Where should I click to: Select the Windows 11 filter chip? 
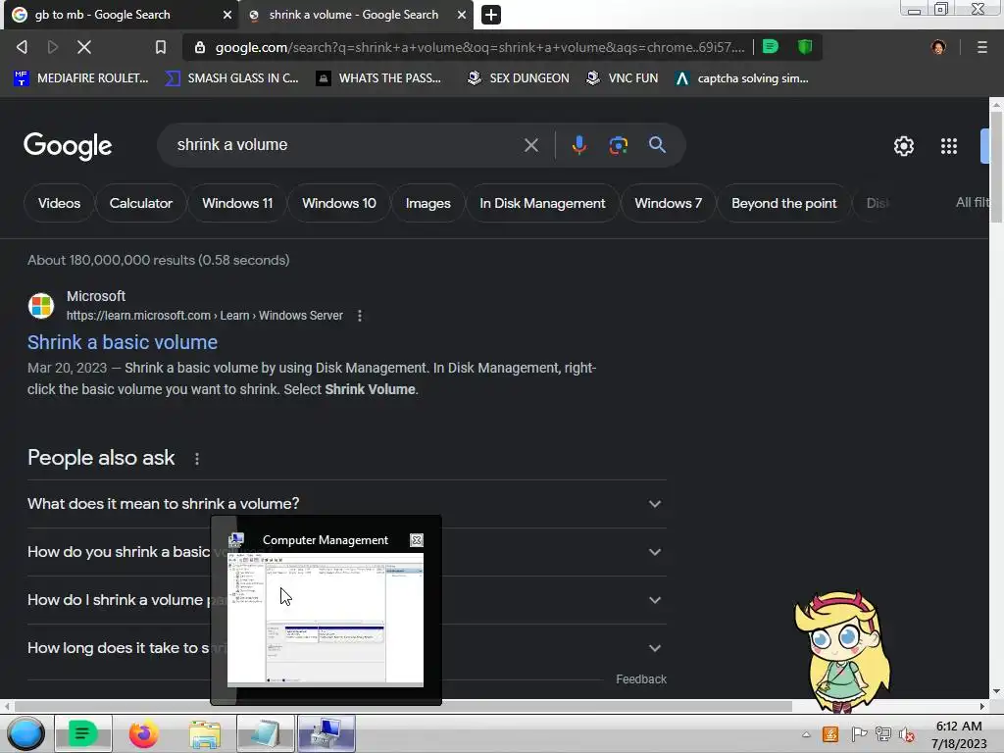click(237, 203)
